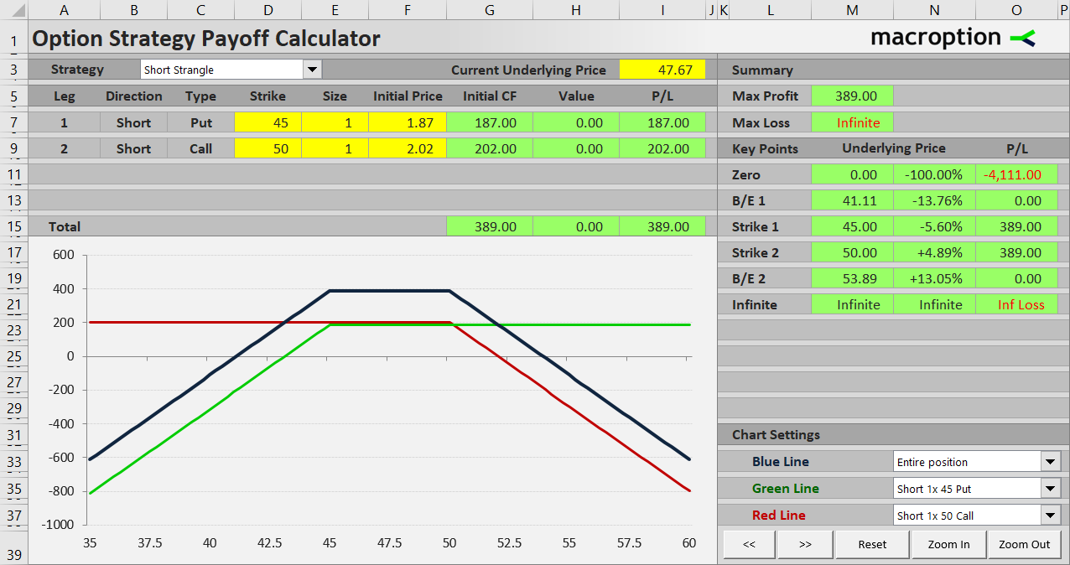Select the B/E 1 price cell 41.11
Viewport: 1070px width, 565px height.
(x=852, y=200)
